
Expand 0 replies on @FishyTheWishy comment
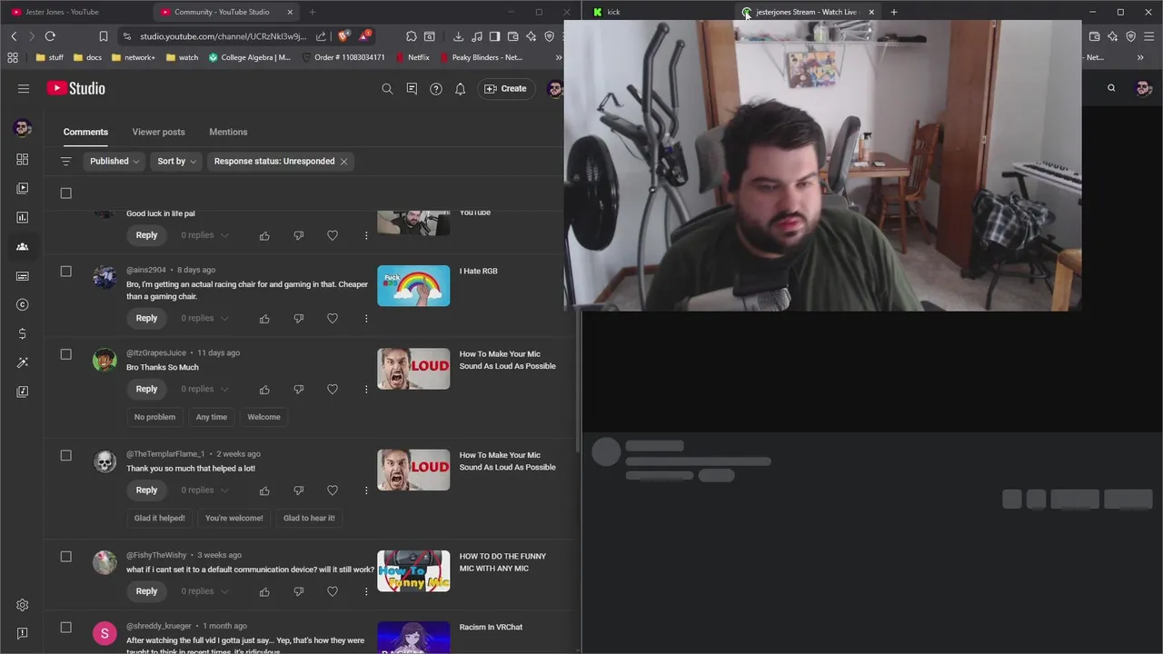tap(204, 591)
